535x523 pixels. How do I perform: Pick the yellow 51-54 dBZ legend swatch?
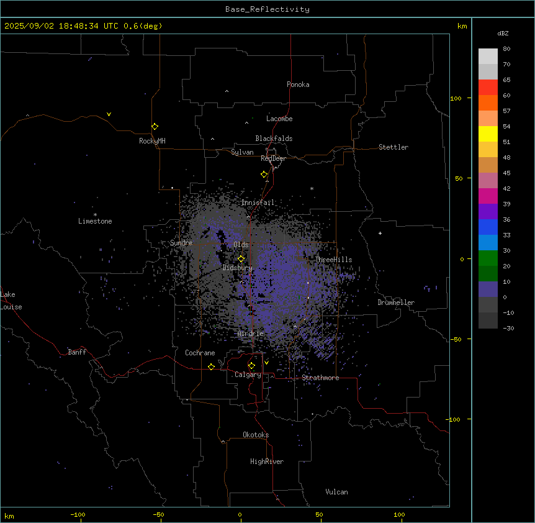[488, 134]
